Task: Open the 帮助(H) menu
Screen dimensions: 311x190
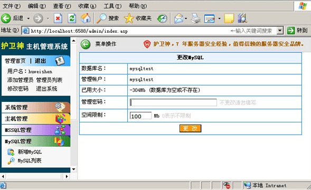Action: [138, 6]
